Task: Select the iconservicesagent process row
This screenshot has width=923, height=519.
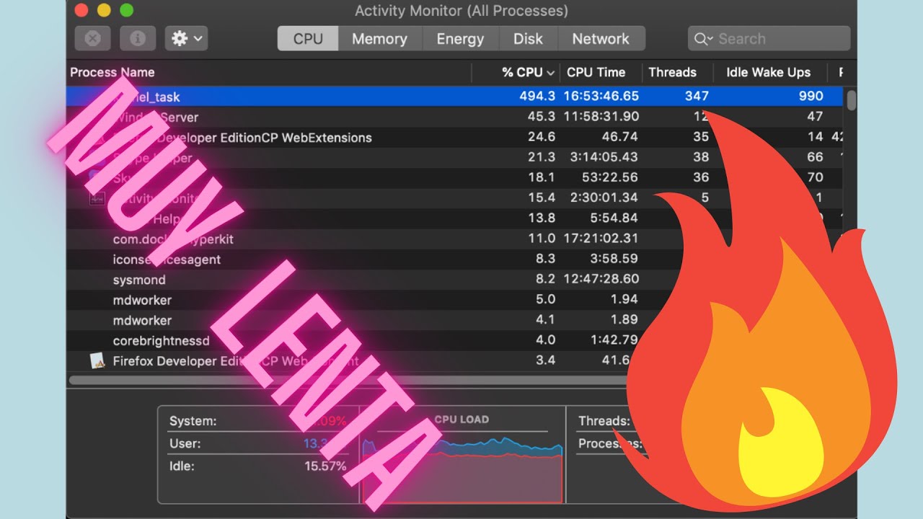Action: (x=454, y=259)
